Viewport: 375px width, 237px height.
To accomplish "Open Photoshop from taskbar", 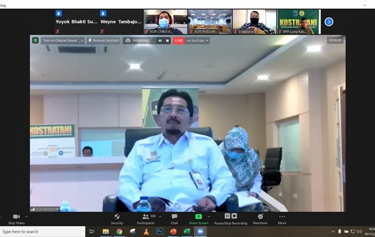I will click(x=160, y=232).
